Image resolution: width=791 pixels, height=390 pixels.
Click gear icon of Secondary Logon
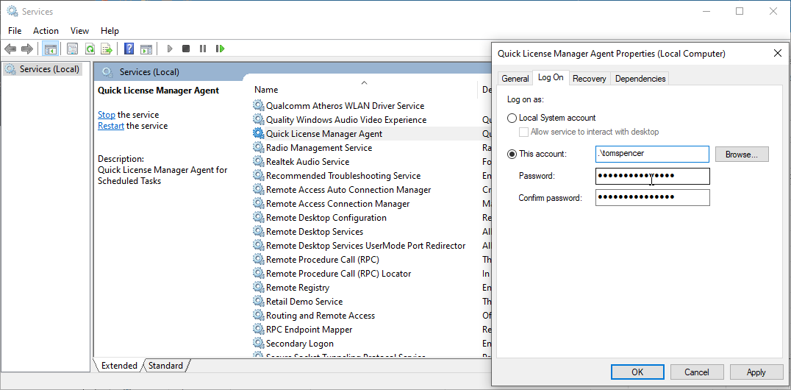[258, 344]
